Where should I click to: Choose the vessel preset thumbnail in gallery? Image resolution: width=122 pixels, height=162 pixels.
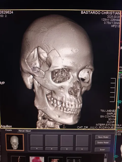(x=18, y=159)
